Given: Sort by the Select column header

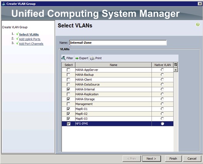Looking at the screenshot, I should (x=68, y=65).
